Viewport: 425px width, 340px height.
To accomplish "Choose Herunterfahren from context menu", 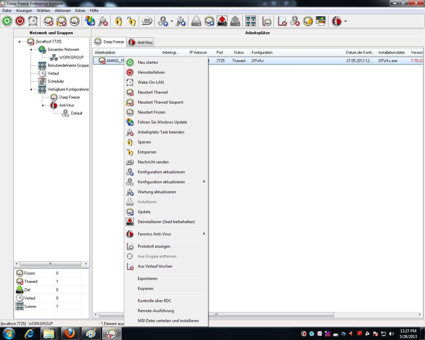I will coord(166,72).
